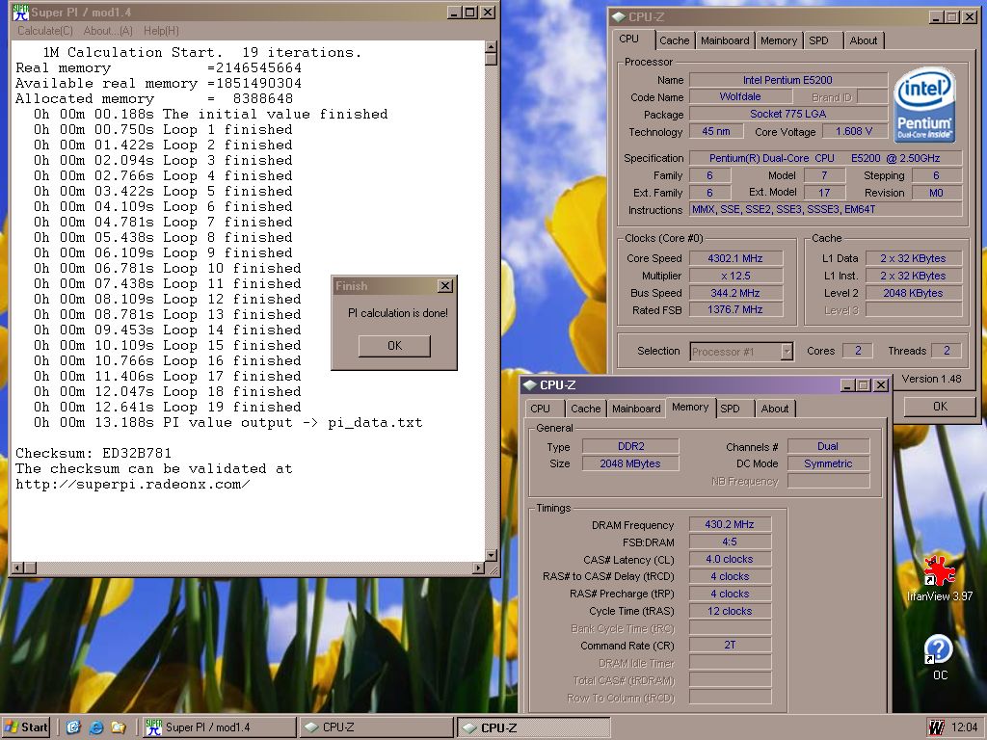Click OK in the rear CPU-Z window
987x740 pixels.
pos(940,407)
